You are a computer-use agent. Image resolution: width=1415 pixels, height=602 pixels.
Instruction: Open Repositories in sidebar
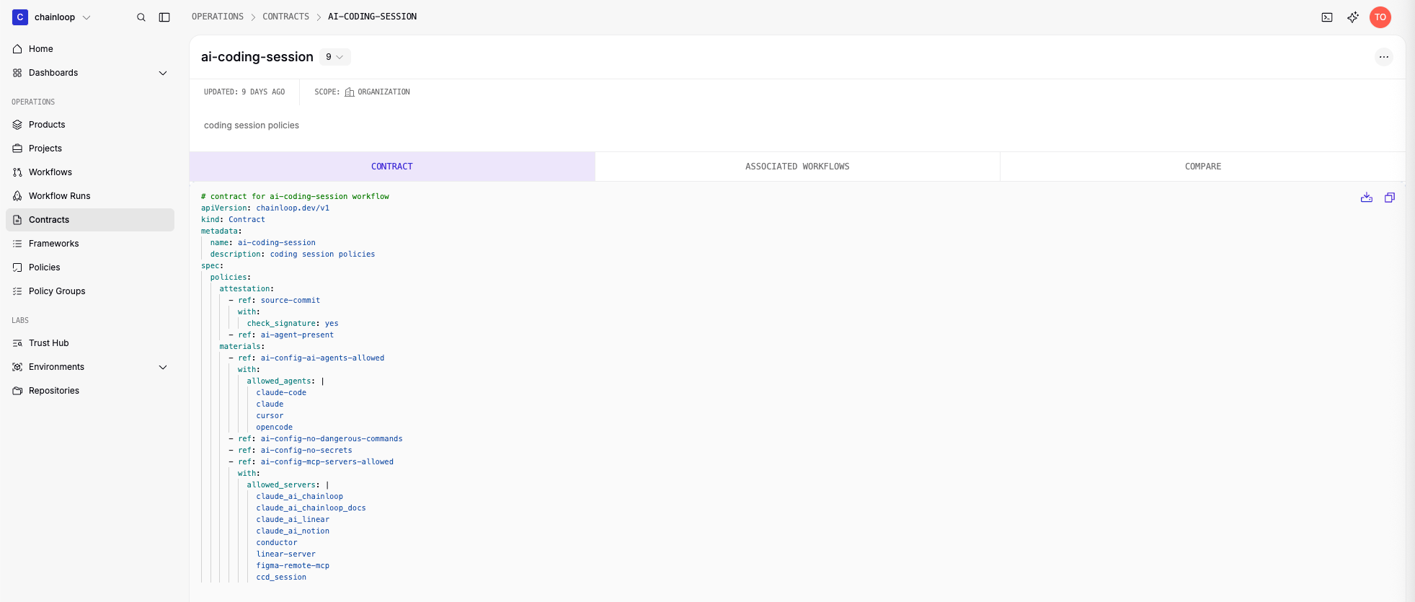coord(90,391)
